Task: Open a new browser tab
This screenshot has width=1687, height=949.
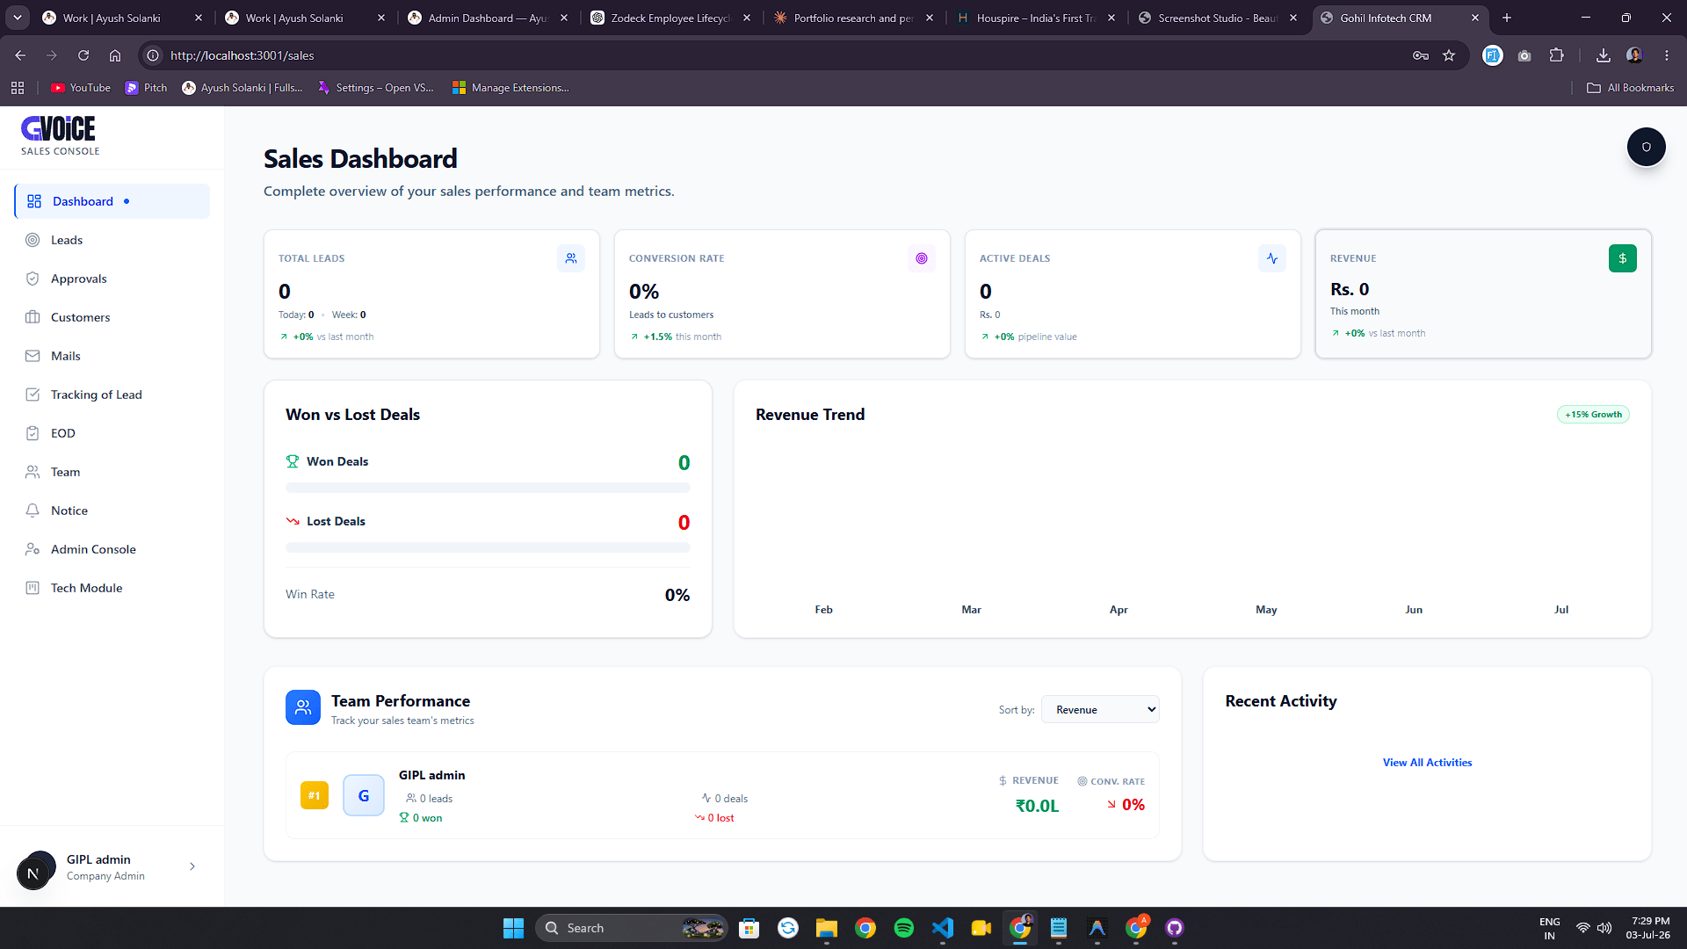Action: click(1507, 18)
